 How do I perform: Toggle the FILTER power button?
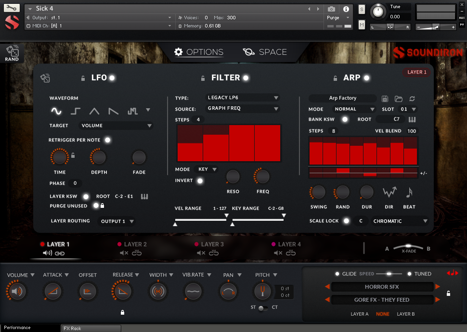tap(246, 78)
